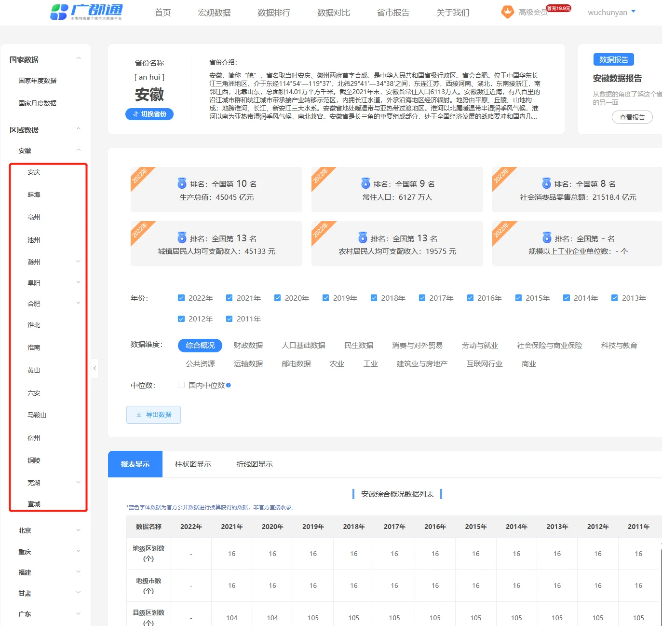Uncheck the 2018年 year checkbox
The image size is (662, 626).
point(374,298)
